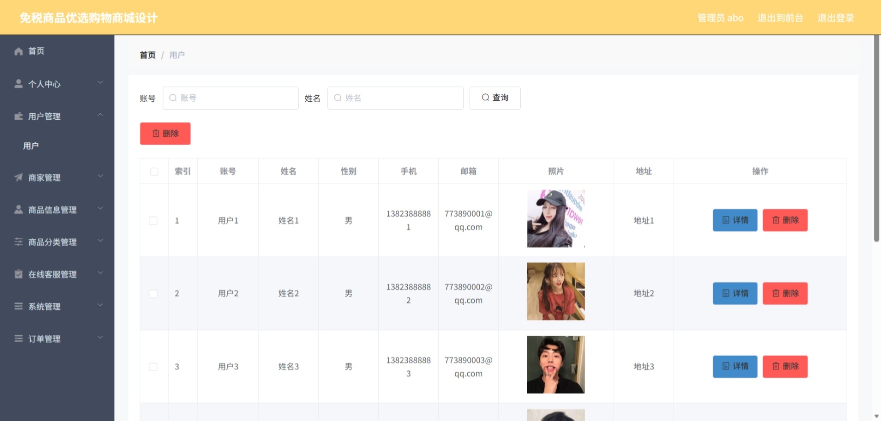
Task: Click the list icon beside 系统管理
Action: 18,306
